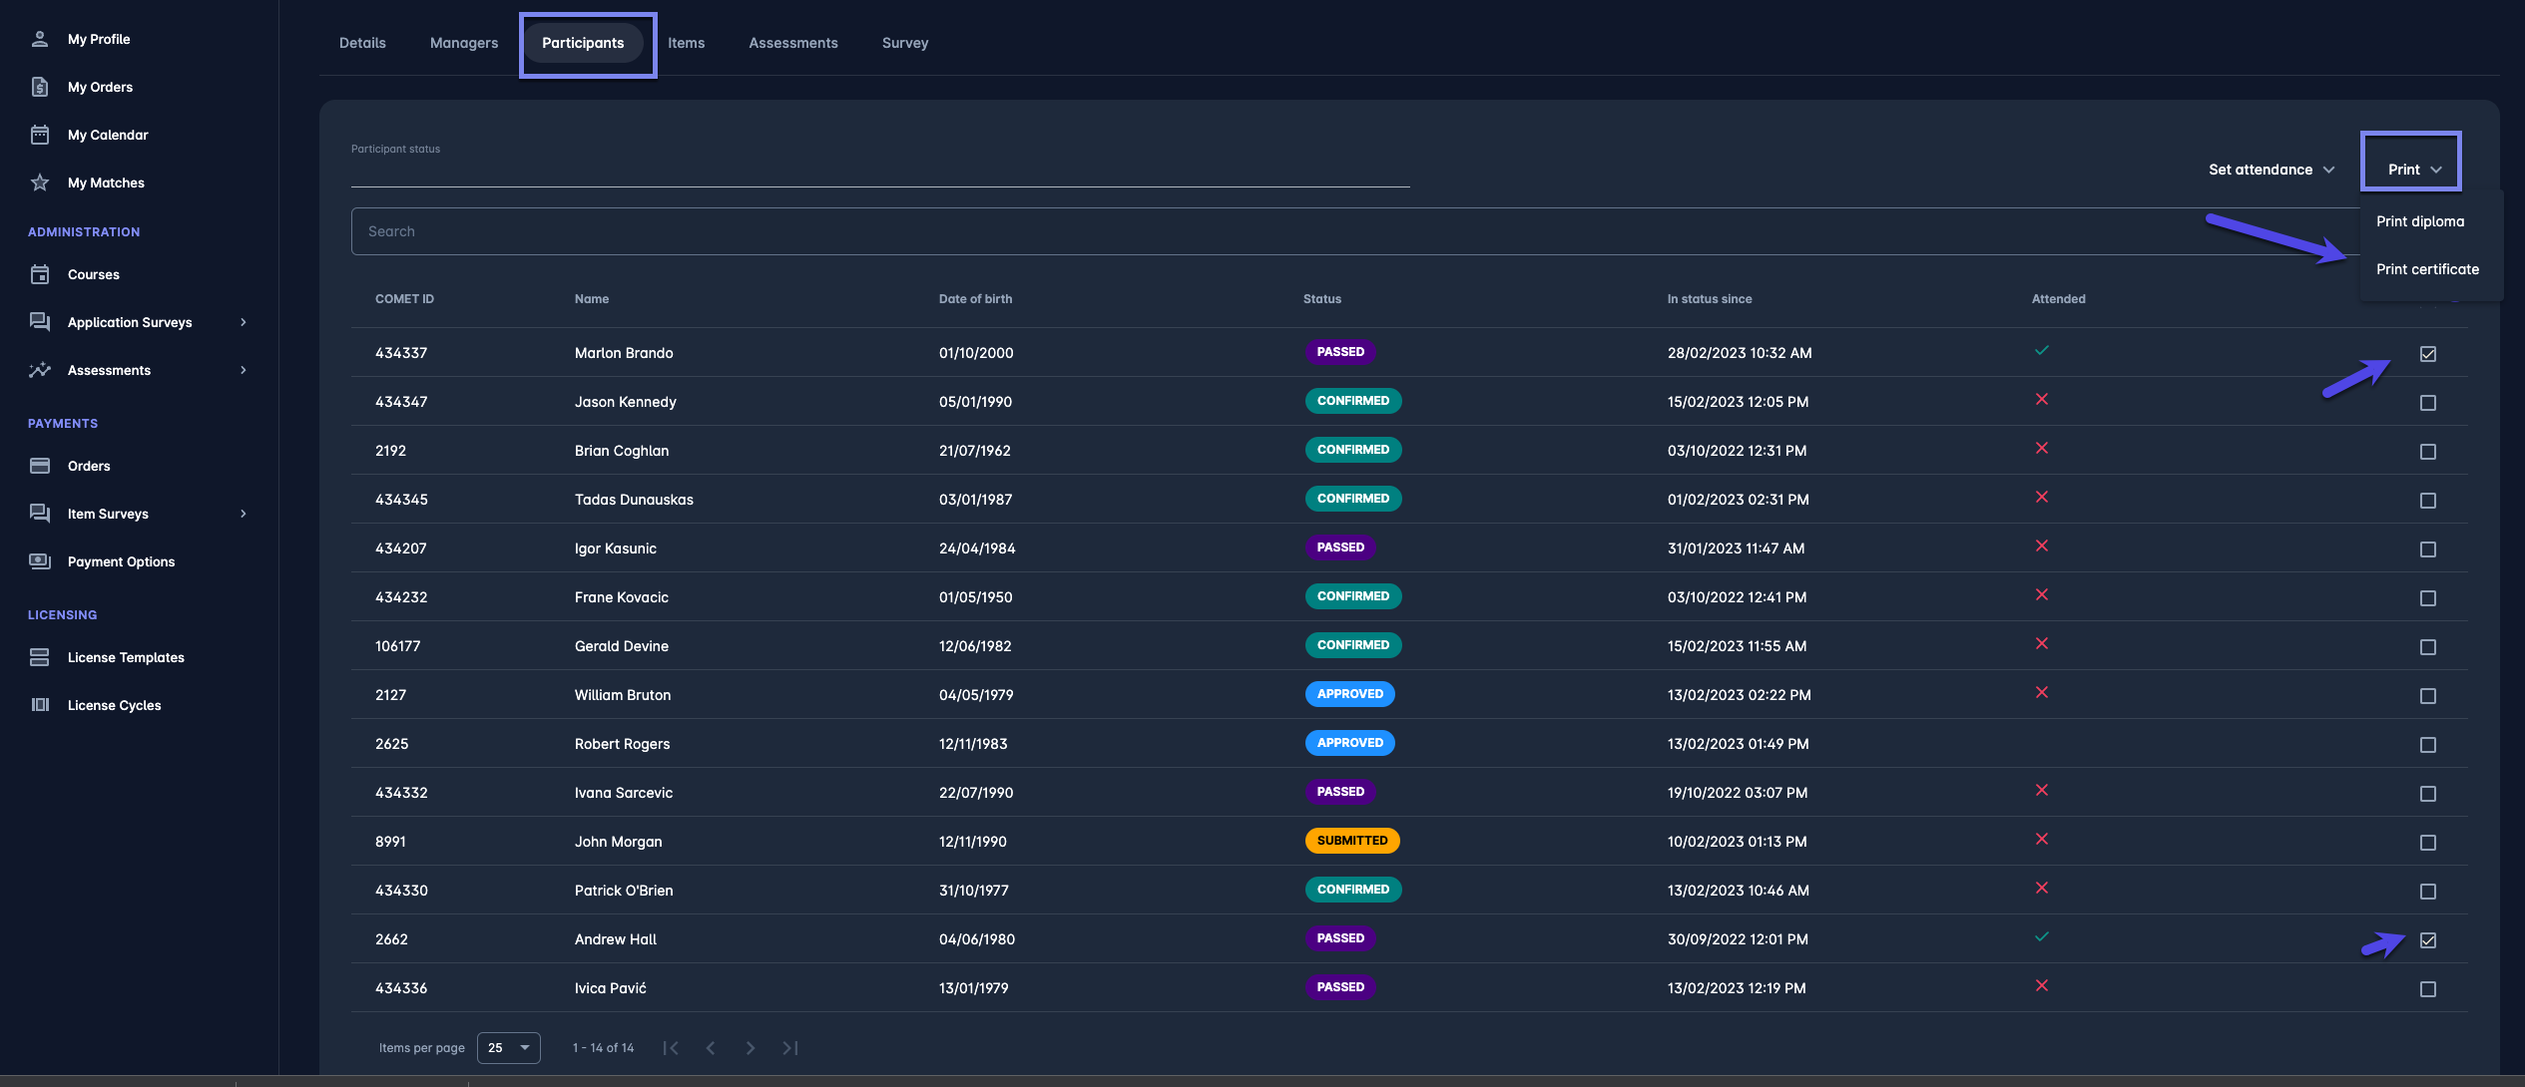Expand the Application Surveys submenu
This screenshot has width=2525, height=1087.
(x=243, y=322)
